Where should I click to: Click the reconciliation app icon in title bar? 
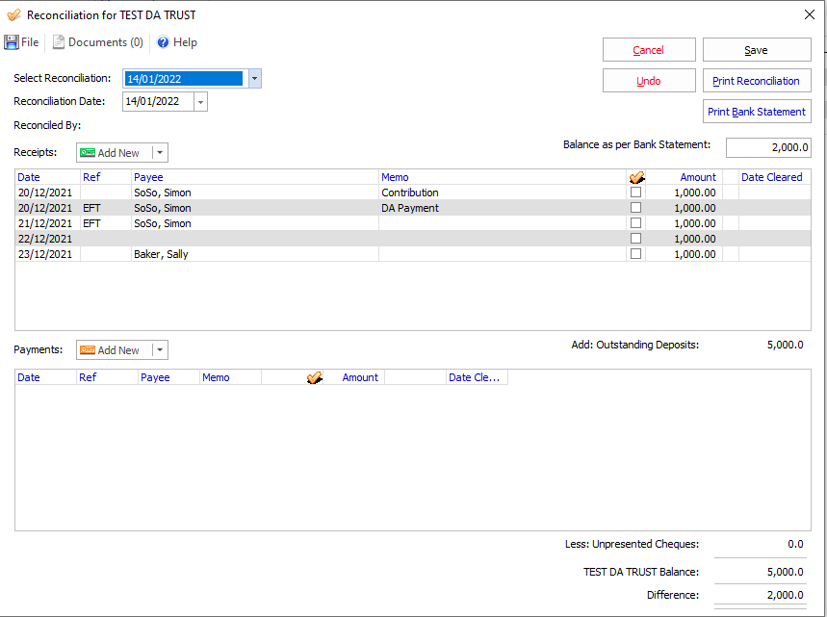tap(13, 15)
